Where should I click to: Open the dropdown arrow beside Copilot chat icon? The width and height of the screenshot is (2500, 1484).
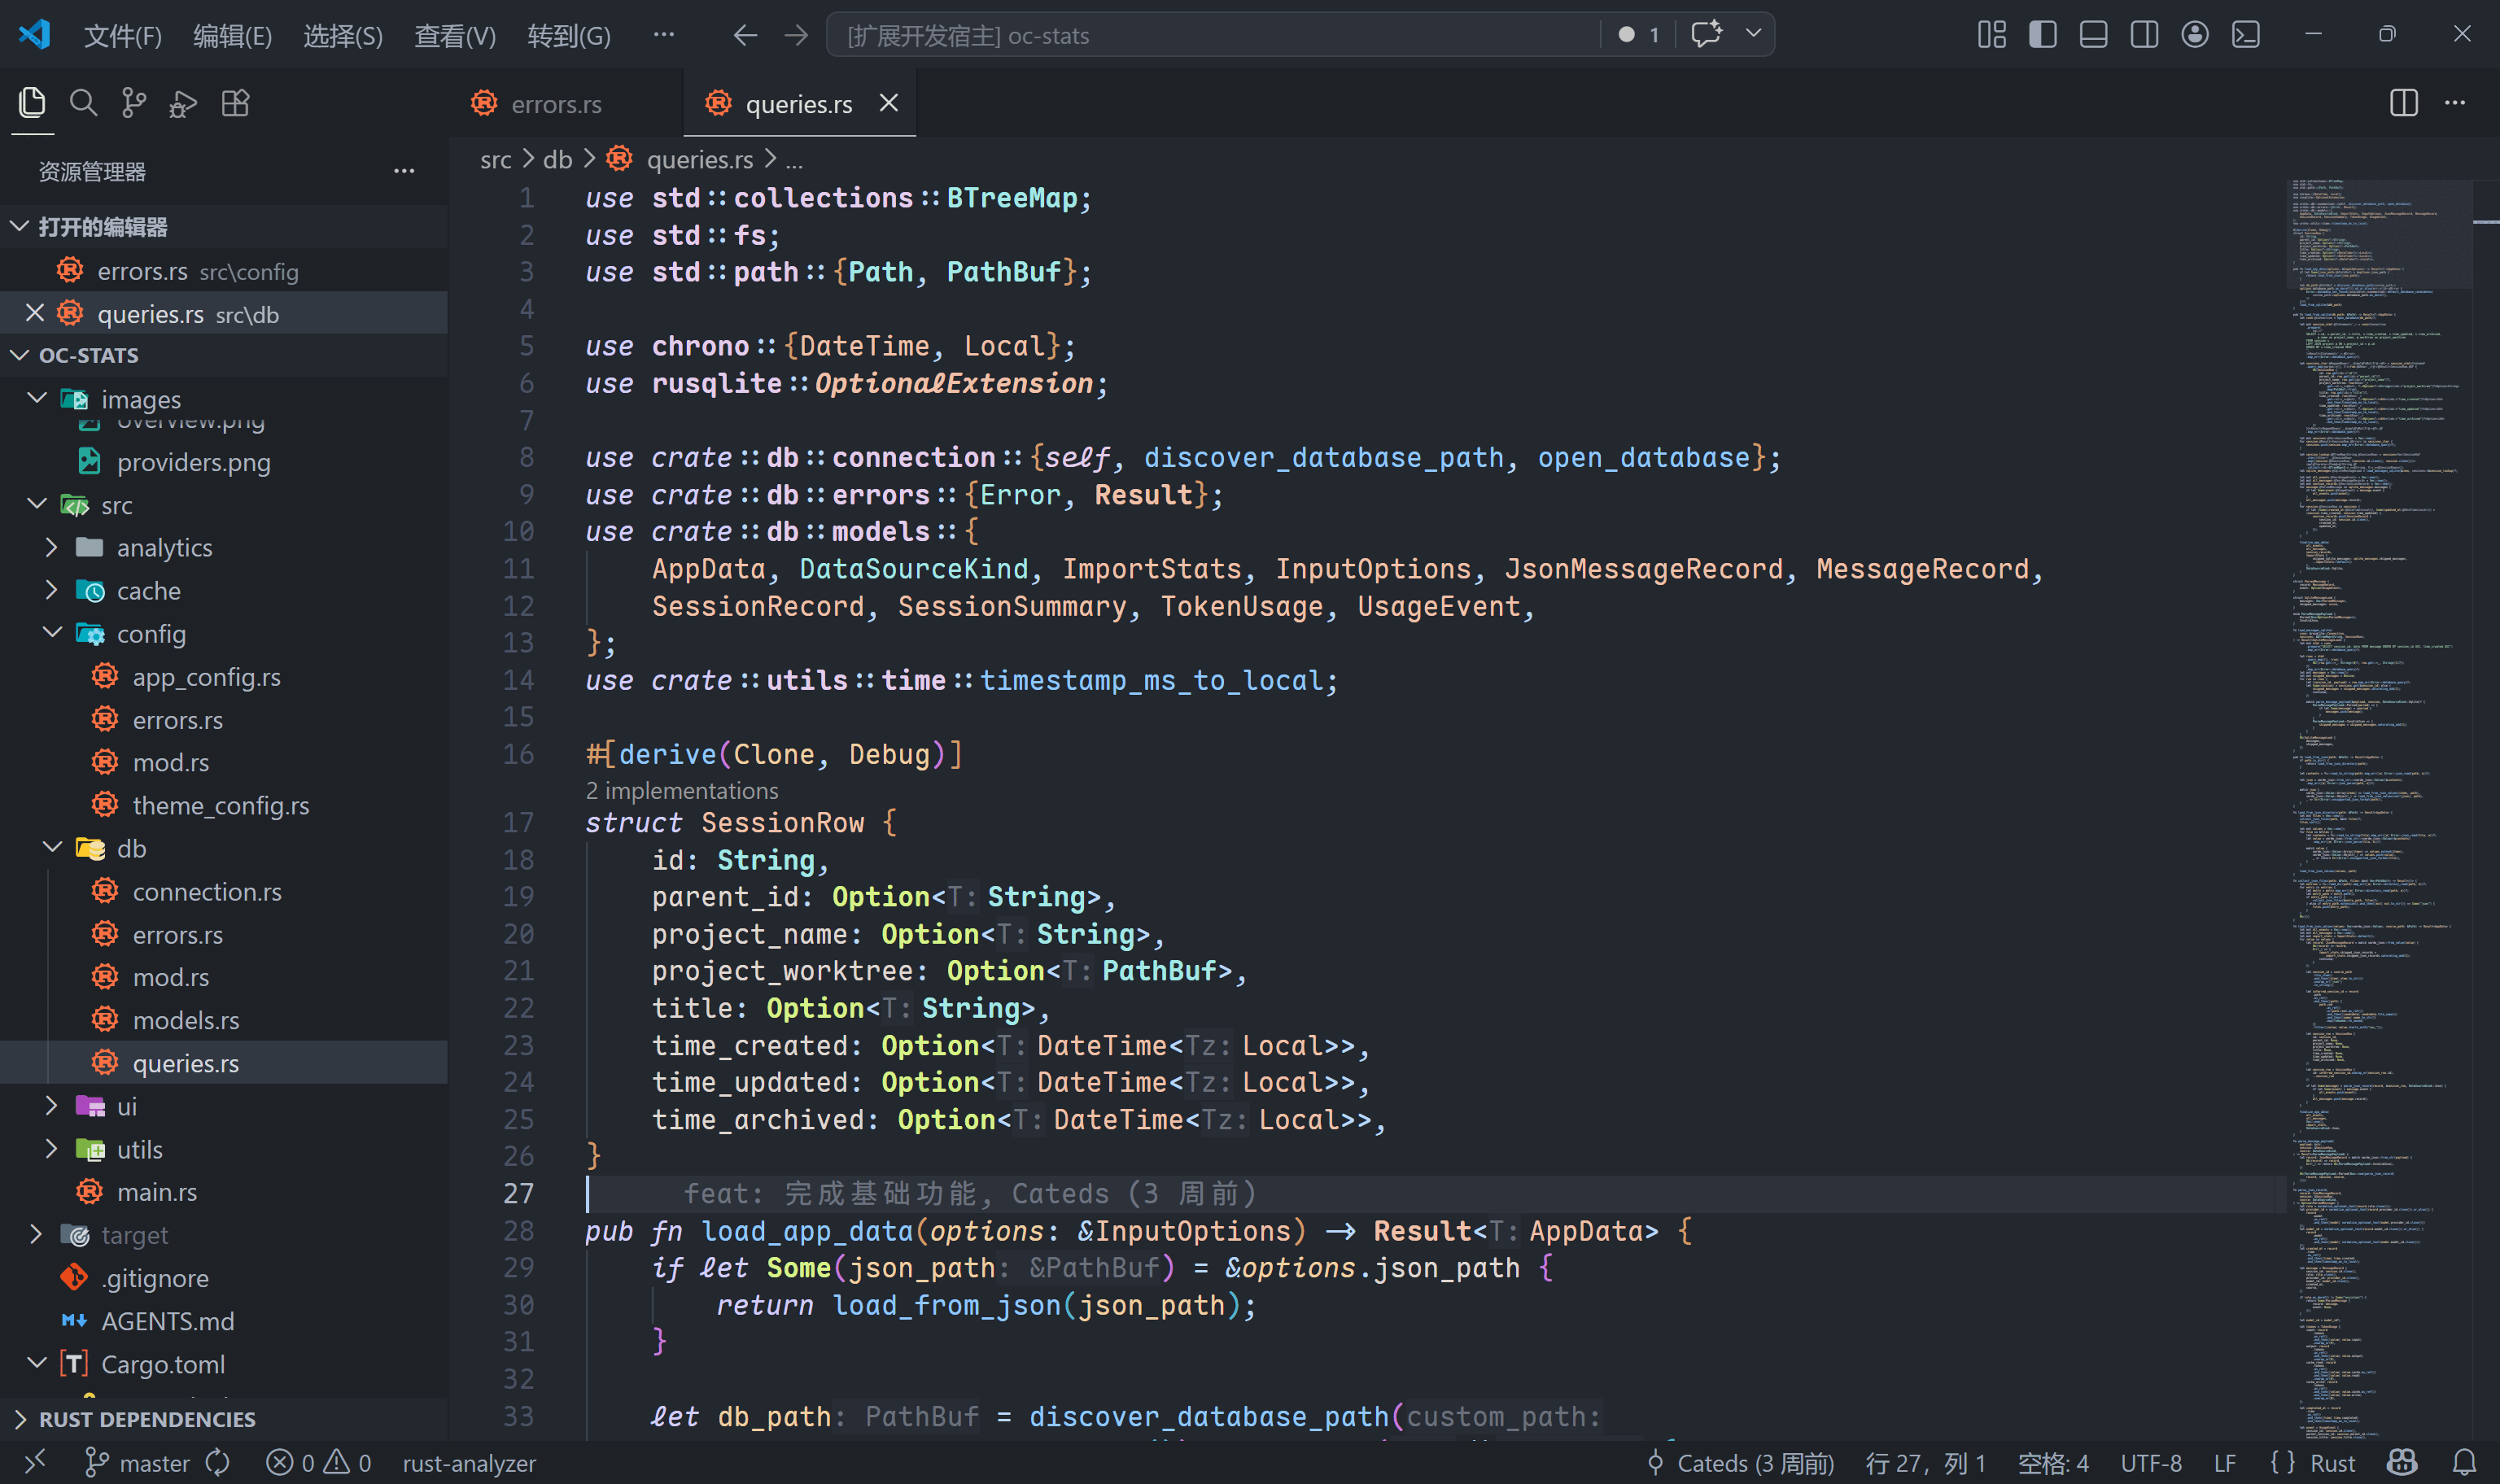click(1753, 34)
